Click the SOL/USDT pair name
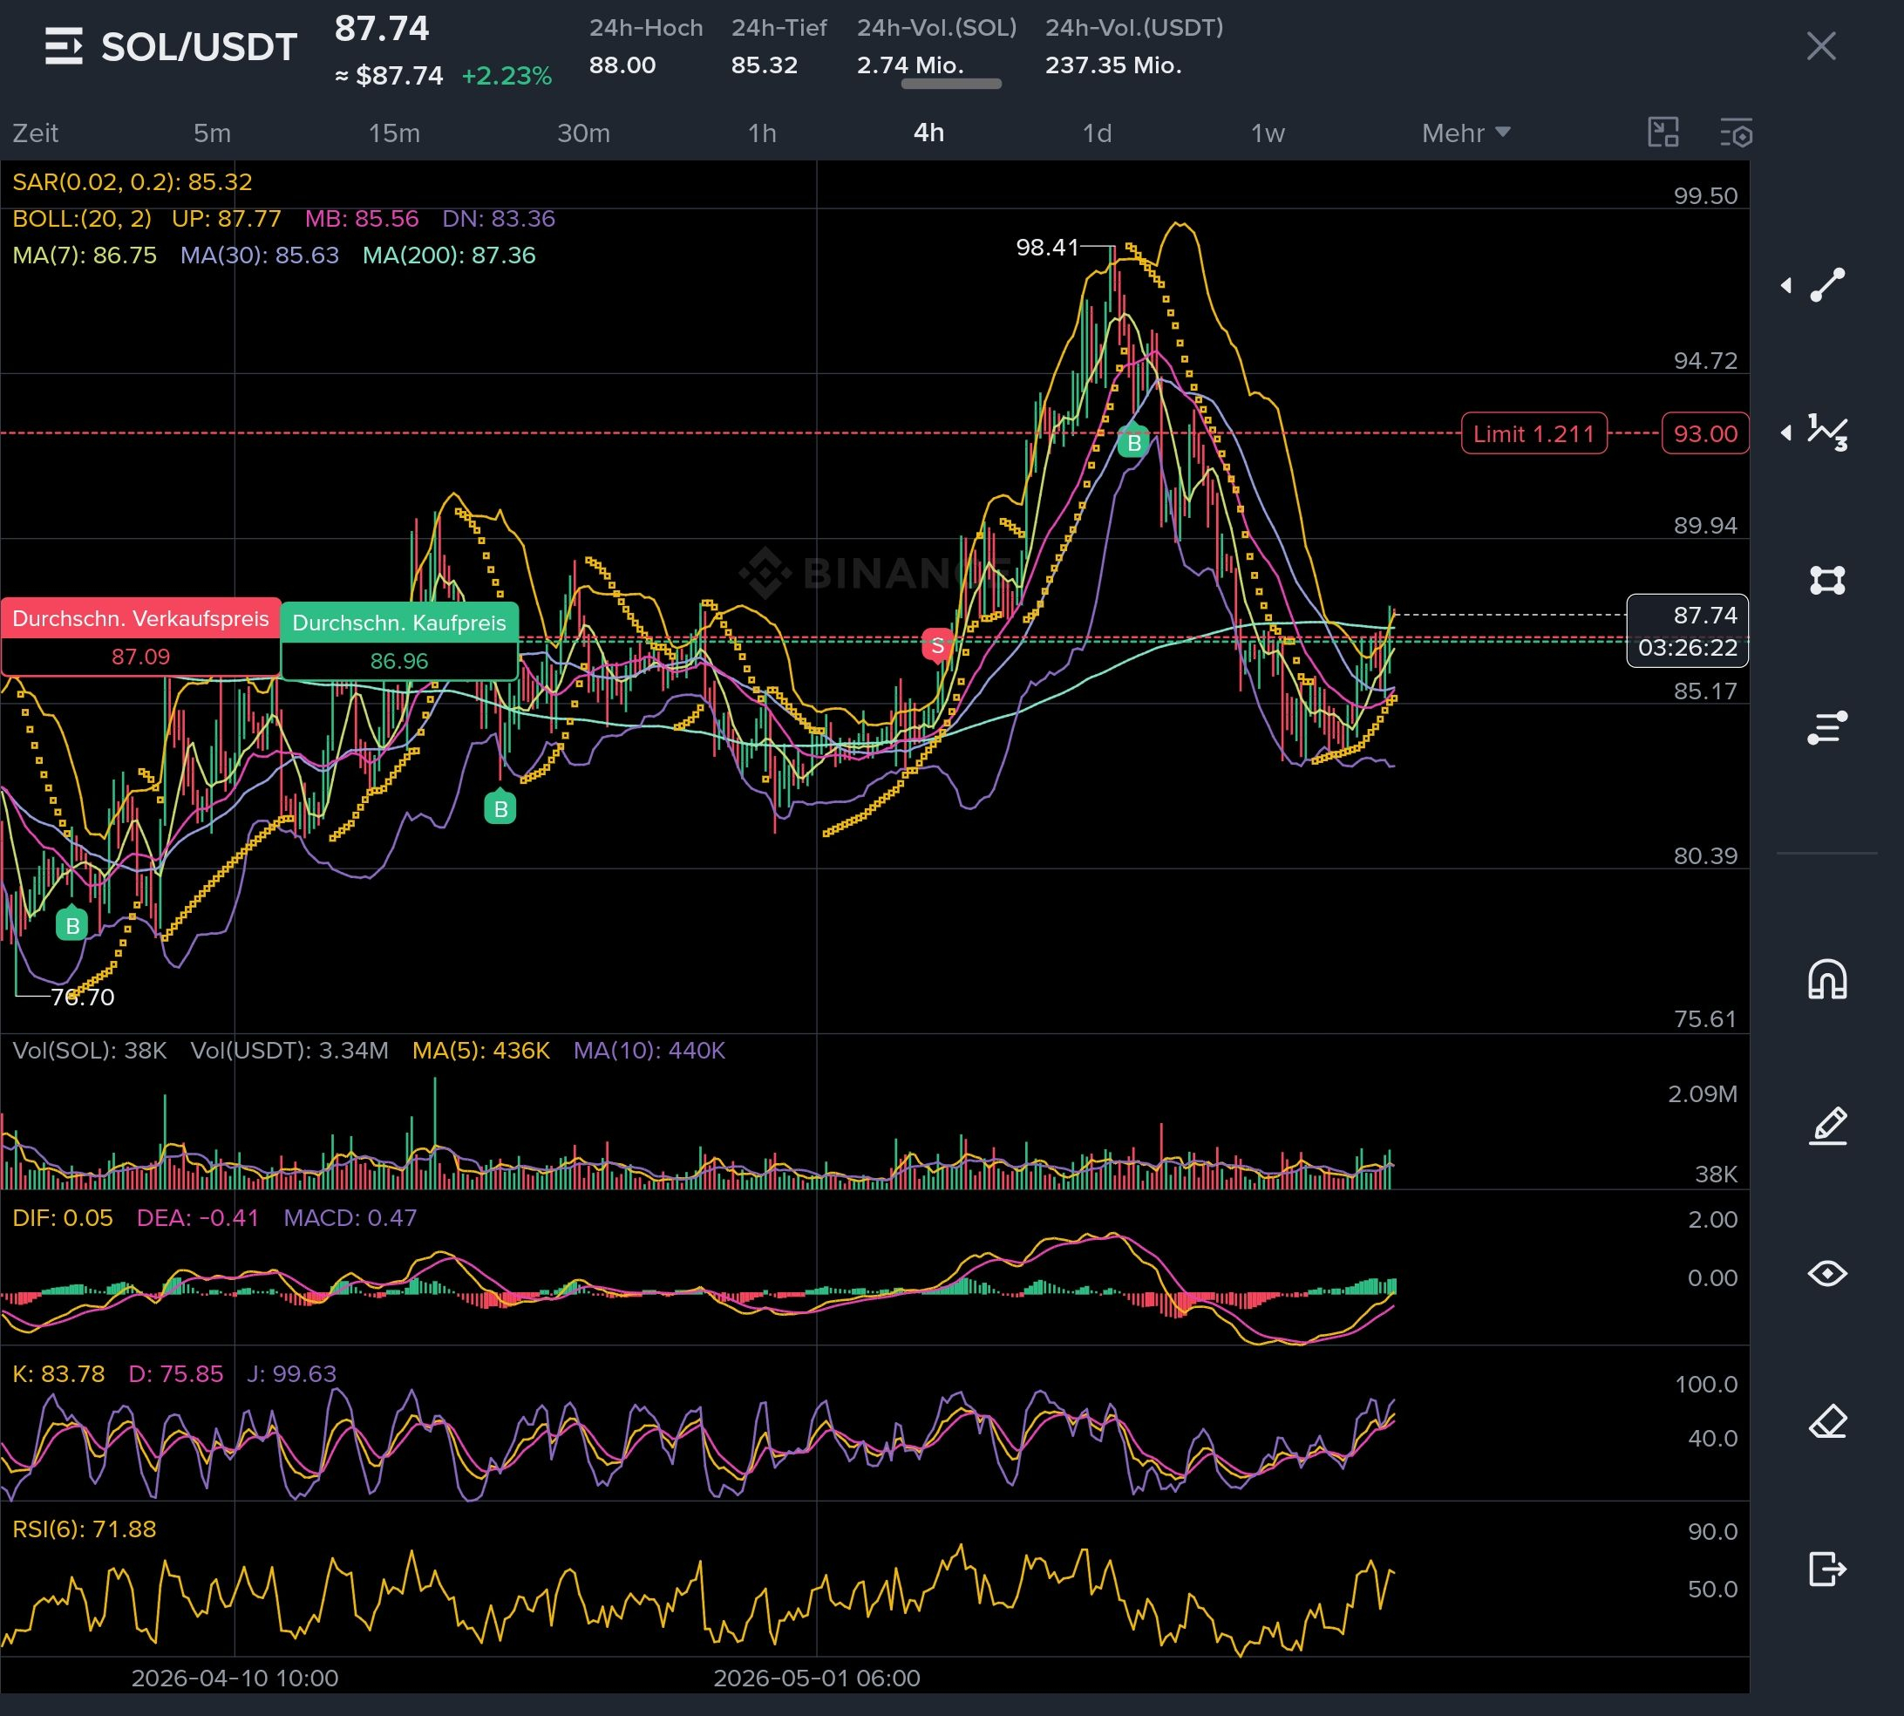Image resolution: width=1904 pixels, height=1716 pixels. click(199, 47)
